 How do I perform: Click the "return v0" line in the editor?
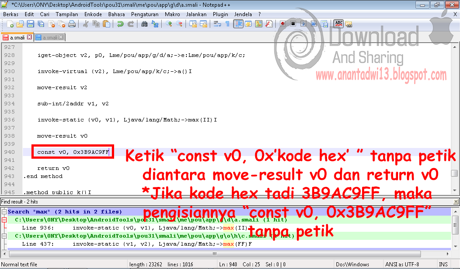[x=53, y=168]
